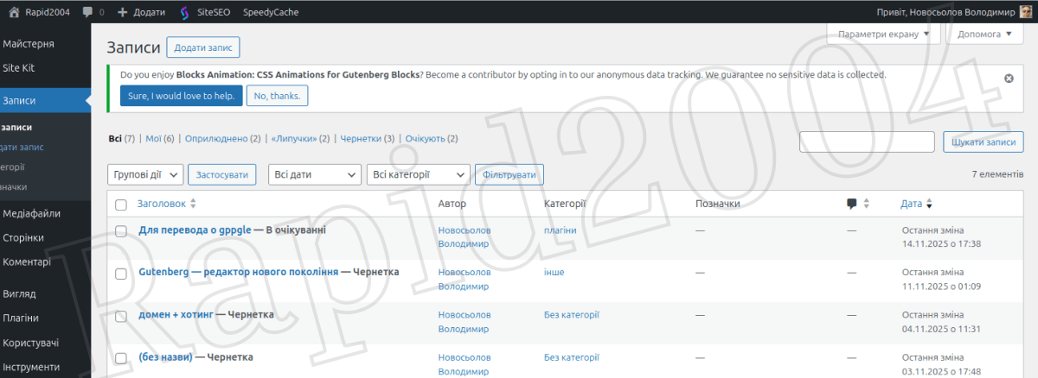Open the comments bubble icon in admin bar

click(x=88, y=12)
